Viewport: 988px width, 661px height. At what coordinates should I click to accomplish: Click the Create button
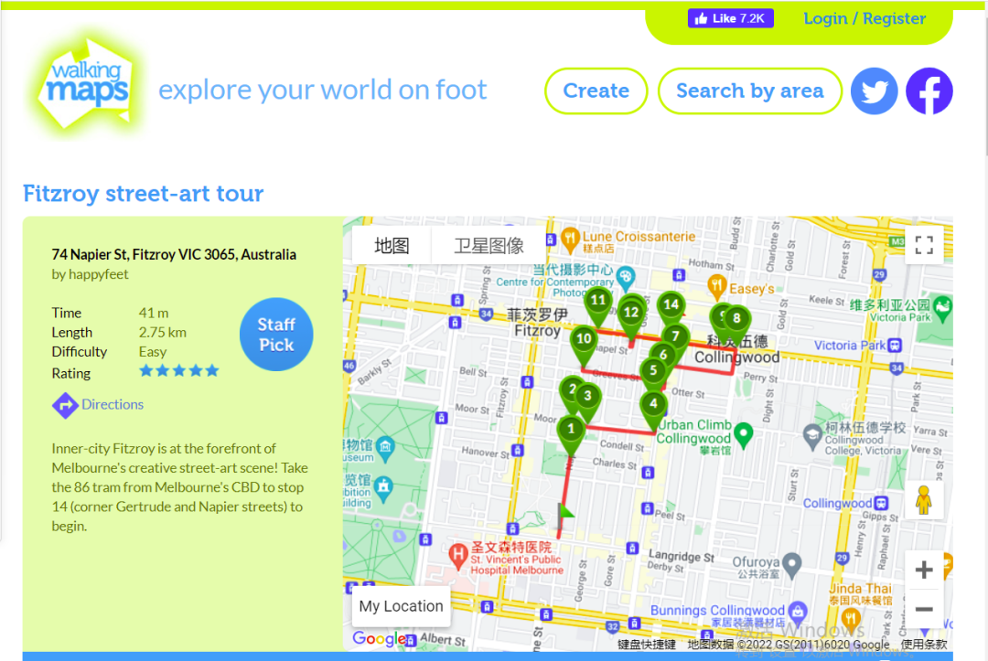[596, 91]
